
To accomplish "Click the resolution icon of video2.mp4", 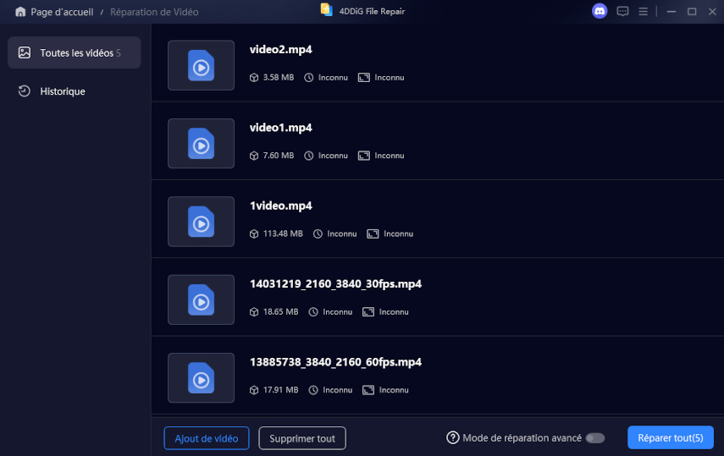I will 364,78.
